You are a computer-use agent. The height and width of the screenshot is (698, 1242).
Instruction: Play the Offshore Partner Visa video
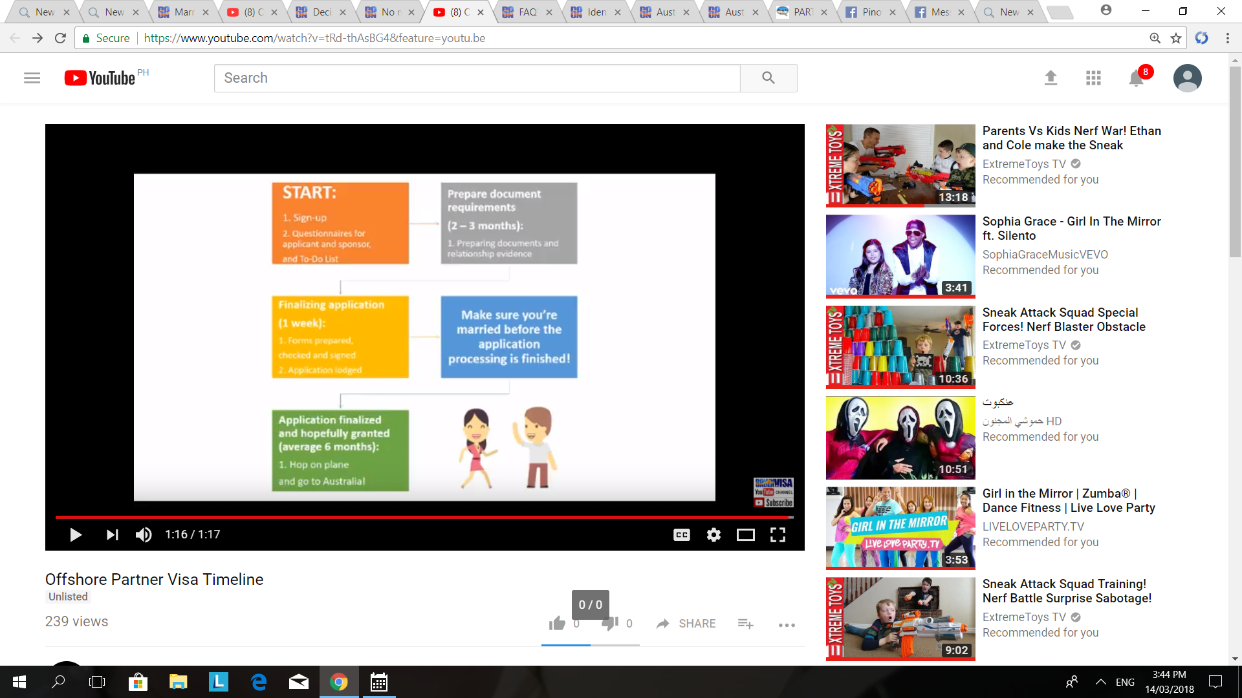[75, 535]
